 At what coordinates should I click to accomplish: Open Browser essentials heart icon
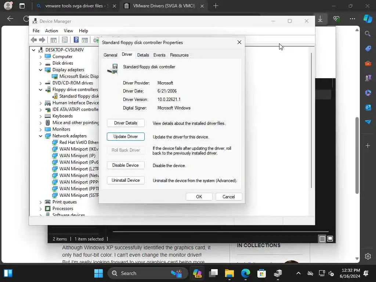[x=336, y=19]
